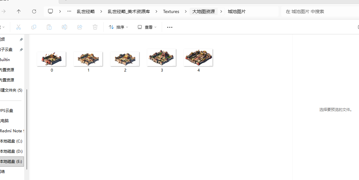
Task: Click the file name label 3
Action: click(x=162, y=70)
